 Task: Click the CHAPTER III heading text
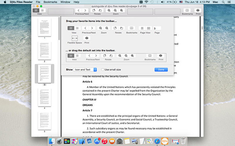tap(89, 100)
